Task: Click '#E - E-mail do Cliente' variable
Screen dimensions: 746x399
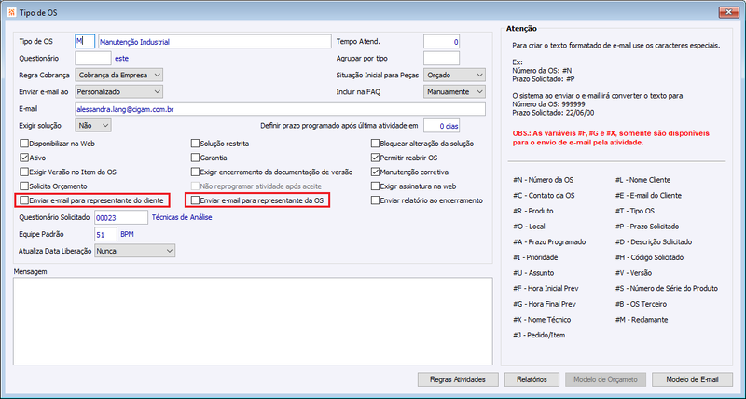Action: pyautogui.click(x=648, y=196)
